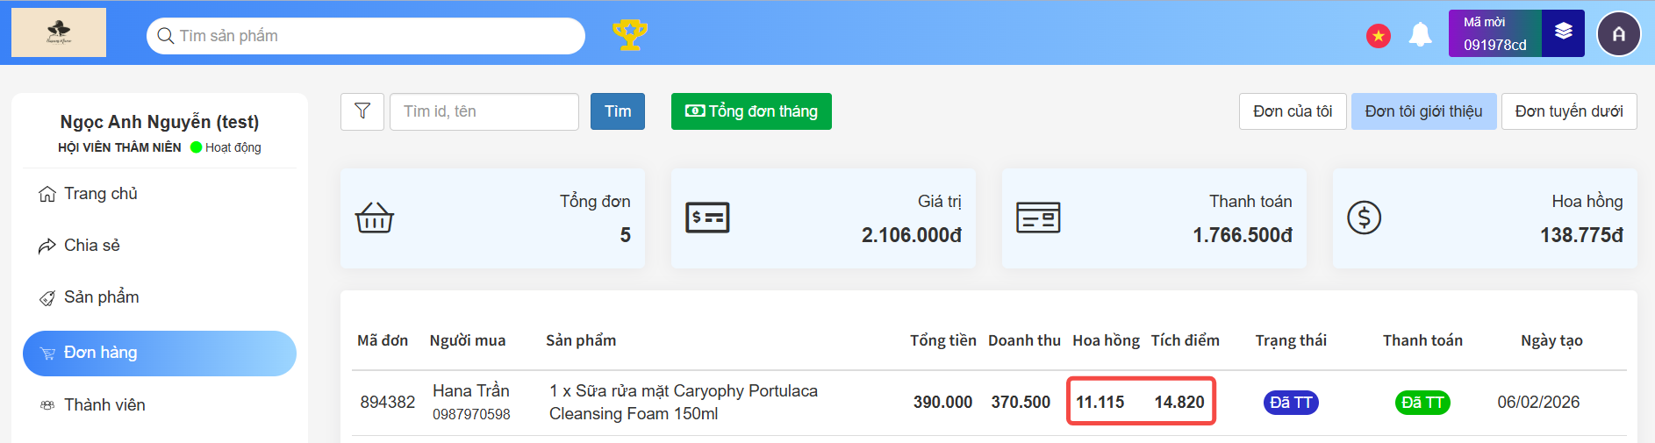Click the Ngày tạo column header
The image size is (1655, 443).
tap(1551, 341)
